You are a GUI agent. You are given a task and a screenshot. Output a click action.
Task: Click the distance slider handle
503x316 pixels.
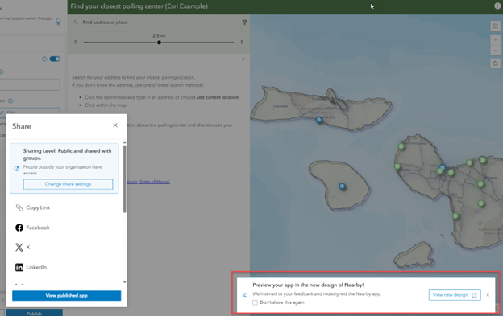coord(159,43)
